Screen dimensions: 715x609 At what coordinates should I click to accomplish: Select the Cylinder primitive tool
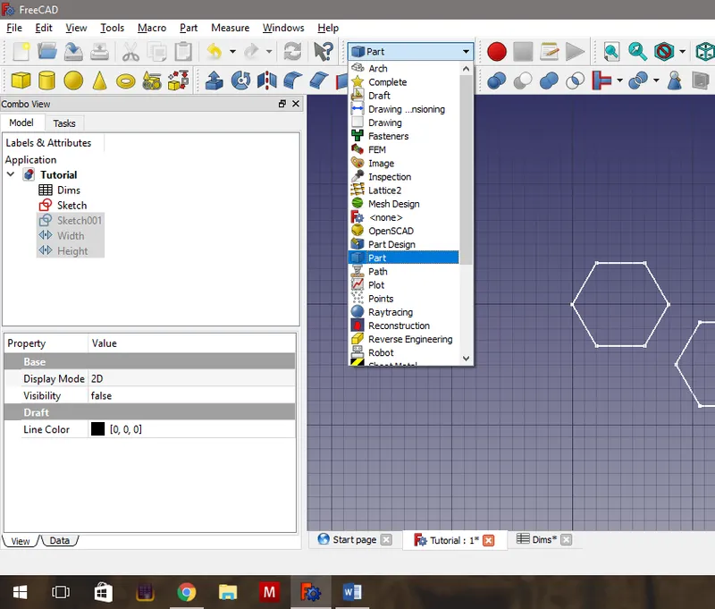coord(45,80)
